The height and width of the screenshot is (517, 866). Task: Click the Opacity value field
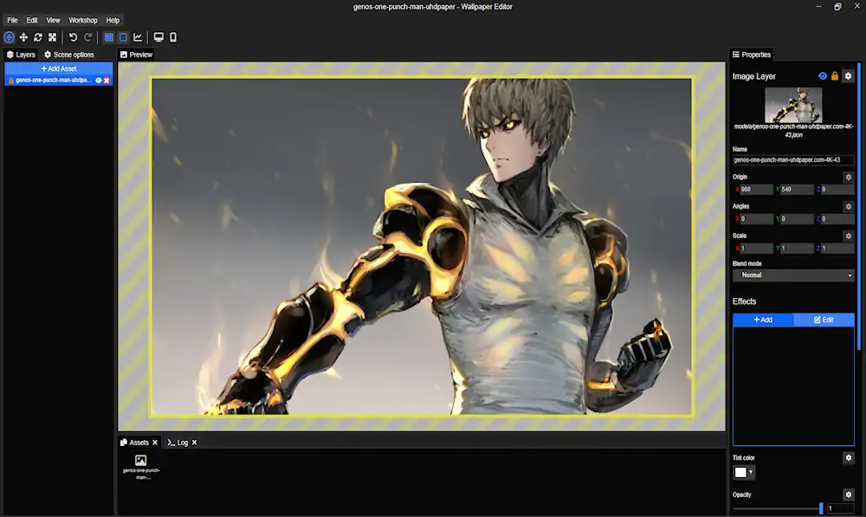pyautogui.click(x=841, y=508)
